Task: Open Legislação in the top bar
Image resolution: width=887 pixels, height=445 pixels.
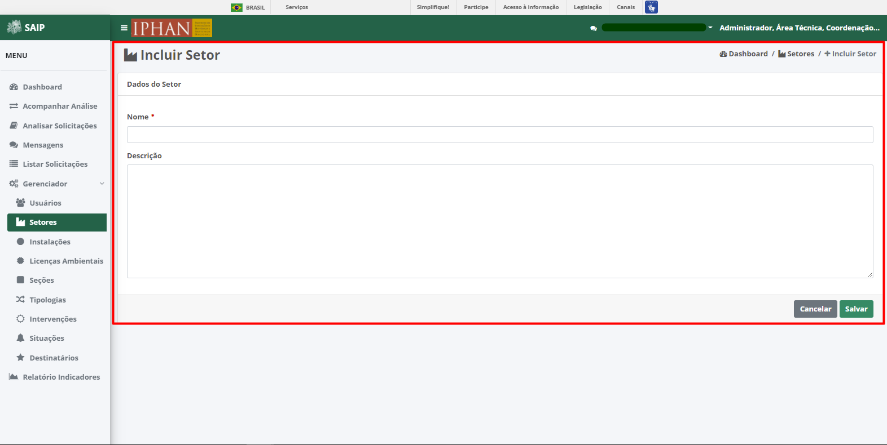Action: [588, 7]
